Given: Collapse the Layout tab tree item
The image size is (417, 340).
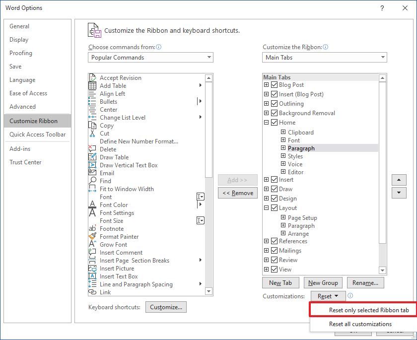Looking at the screenshot, I should click(x=266, y=208).
